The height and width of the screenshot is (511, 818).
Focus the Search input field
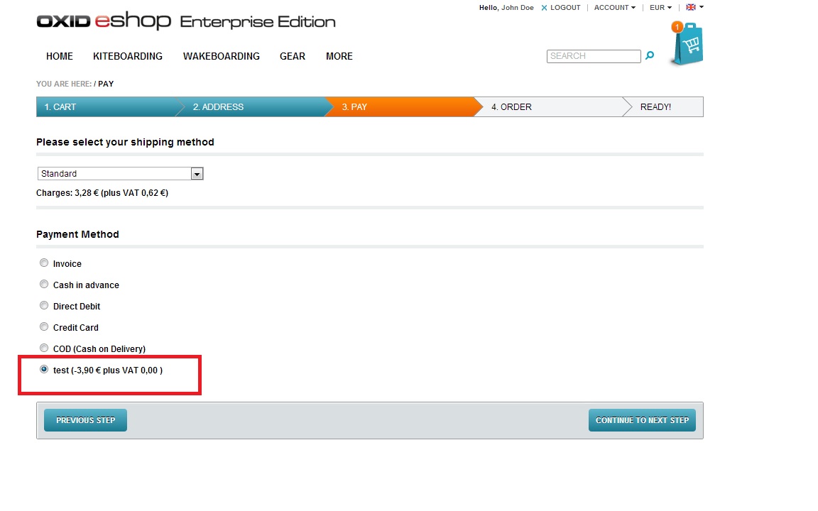tap(594, 56)
